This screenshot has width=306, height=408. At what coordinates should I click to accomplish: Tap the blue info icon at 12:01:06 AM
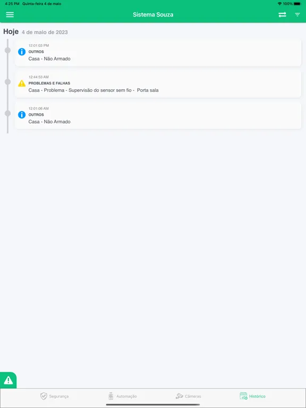22,115
